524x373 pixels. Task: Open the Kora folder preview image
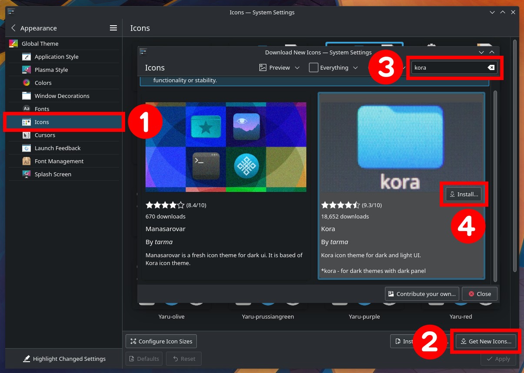(x=401, y=147)
